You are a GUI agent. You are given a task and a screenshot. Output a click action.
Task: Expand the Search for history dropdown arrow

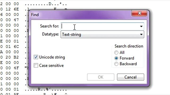(x=141, y=26)
